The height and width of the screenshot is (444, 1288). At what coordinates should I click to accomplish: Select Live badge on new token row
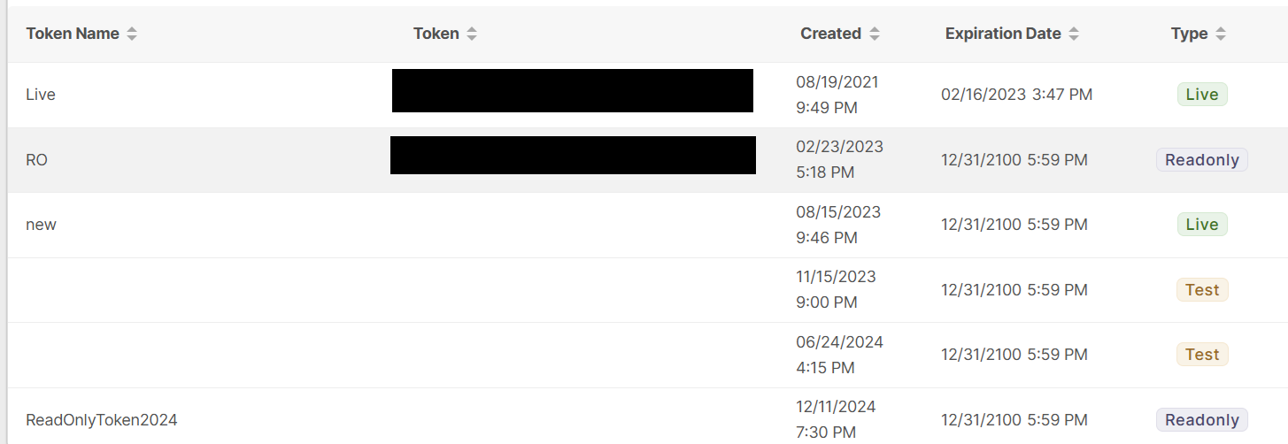tap(1202, 225)
